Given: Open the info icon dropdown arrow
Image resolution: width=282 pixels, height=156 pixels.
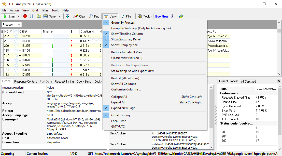Looking at the screenshot, I should pyautogui.click(x=176, y=16).
